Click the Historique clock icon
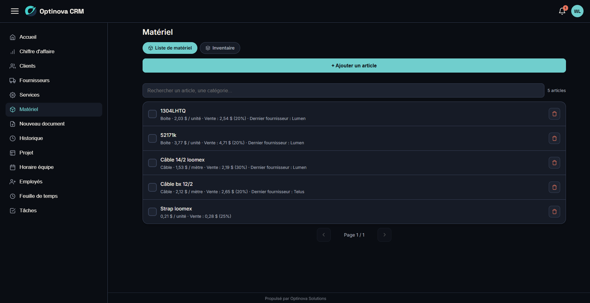 point(13,138)
